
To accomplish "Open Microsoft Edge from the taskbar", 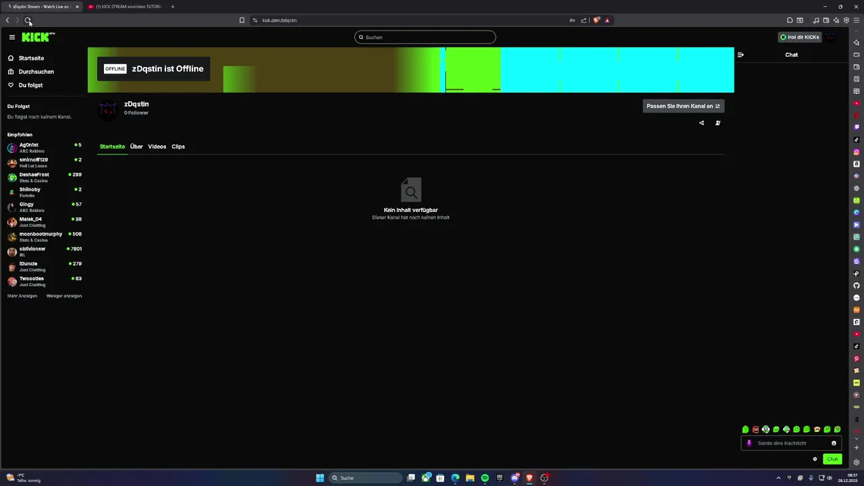I will pos(455,478).
